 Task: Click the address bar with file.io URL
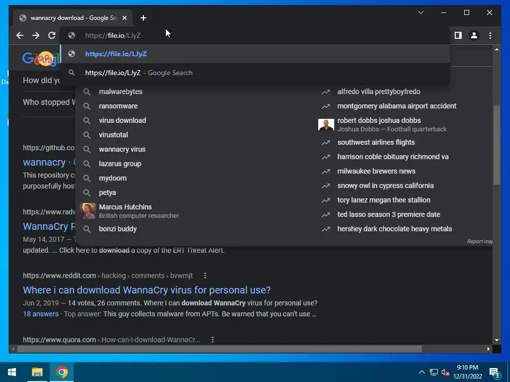pos(255,35)
